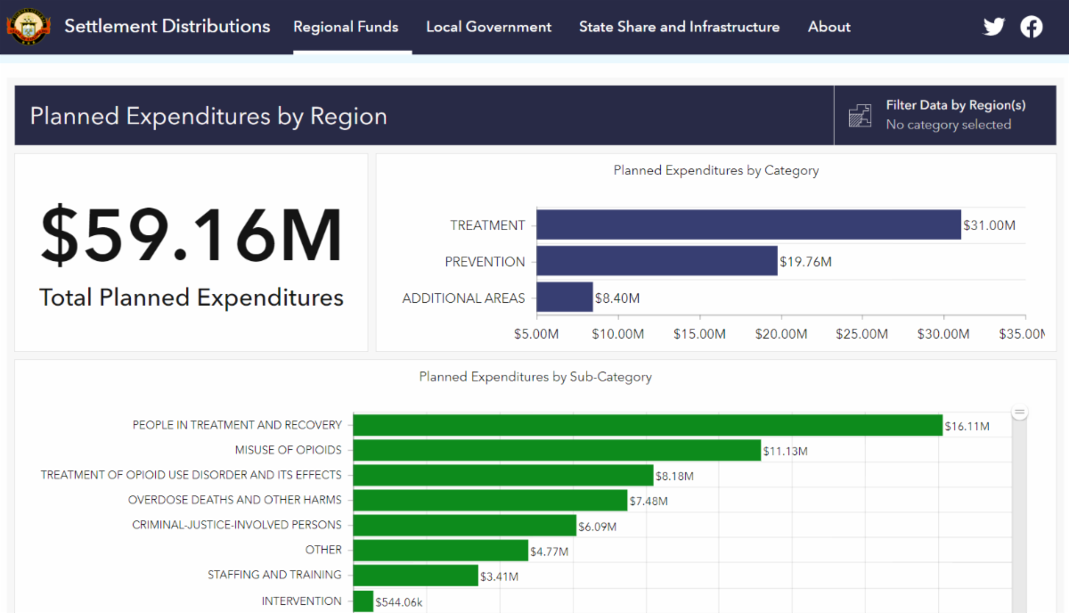Image resolution: width=1069 pixels, height=613 pixels.
Task: Open the Facebook social media icon
Action: tap(1032, 27)
